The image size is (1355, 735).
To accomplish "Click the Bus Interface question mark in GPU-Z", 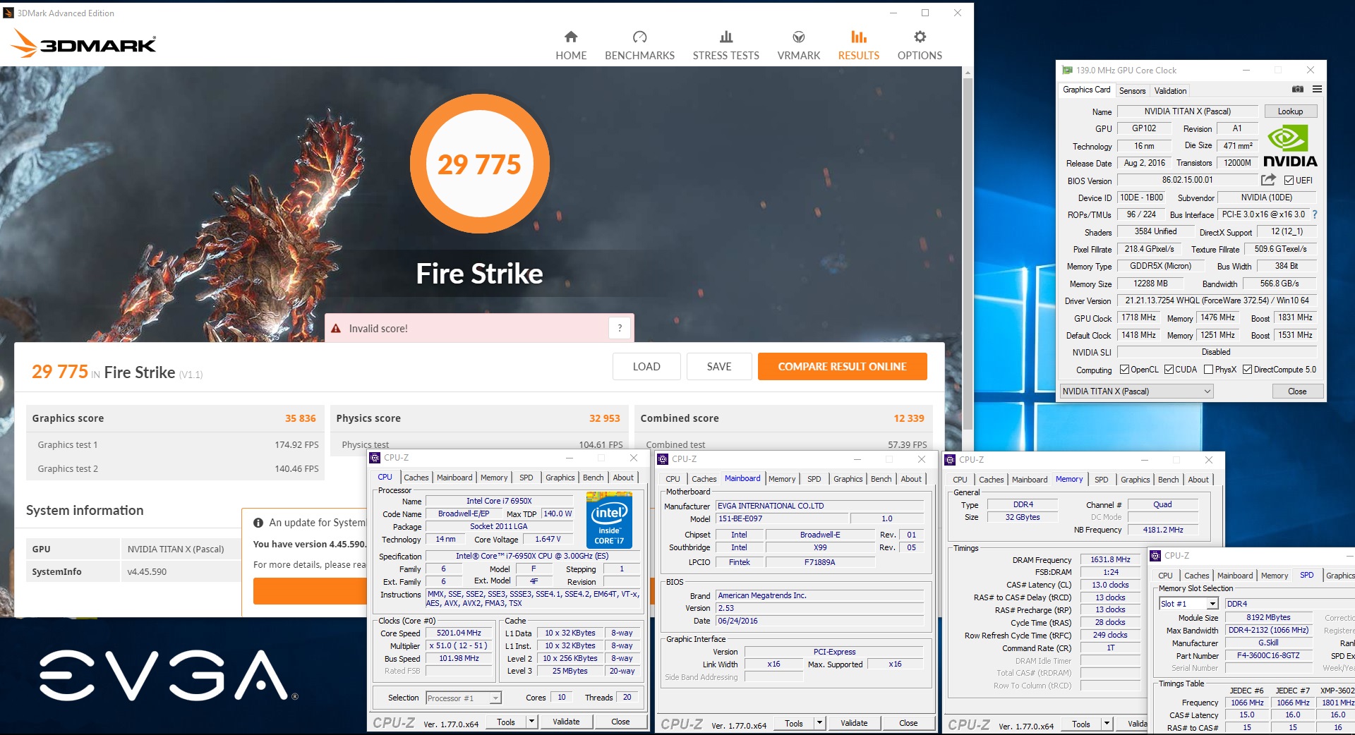I will [x=1315, y=214].
